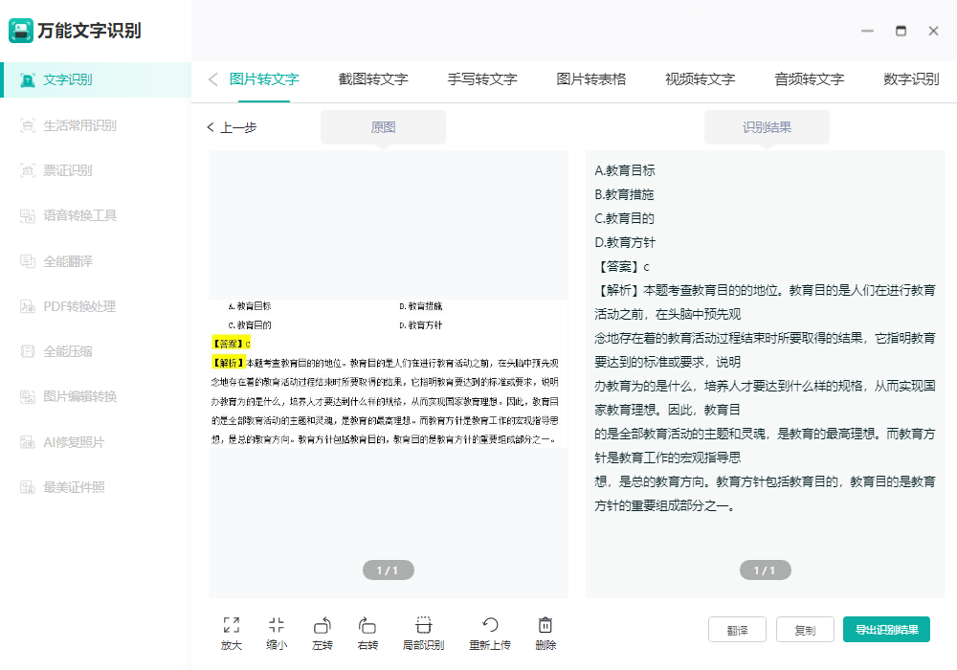Click the 全能翻译 sidebar label
957x670 pixels.
point(68,261)
